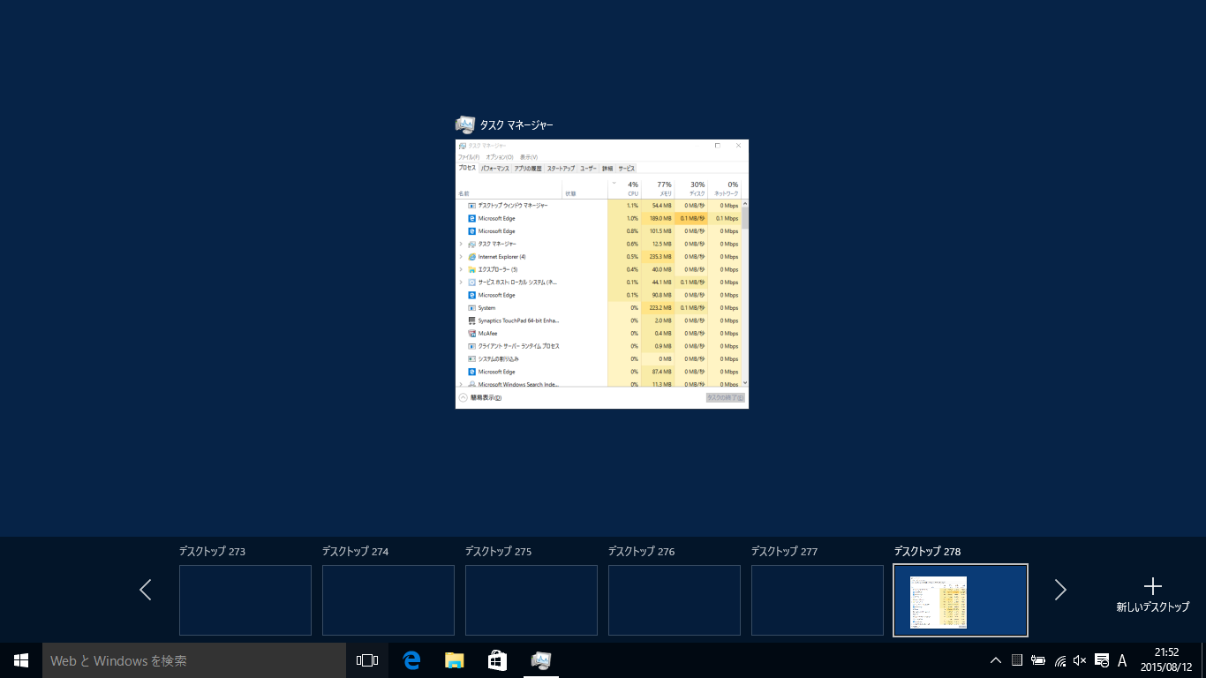Open the muted volume icon
Screen dimensions: 1206x678
[x=1080, y=660]
